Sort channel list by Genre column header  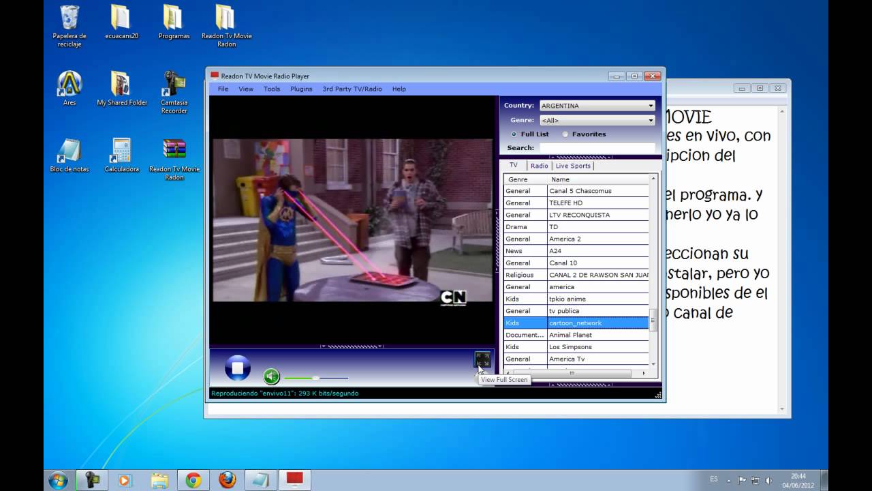(x=525, y=179)
